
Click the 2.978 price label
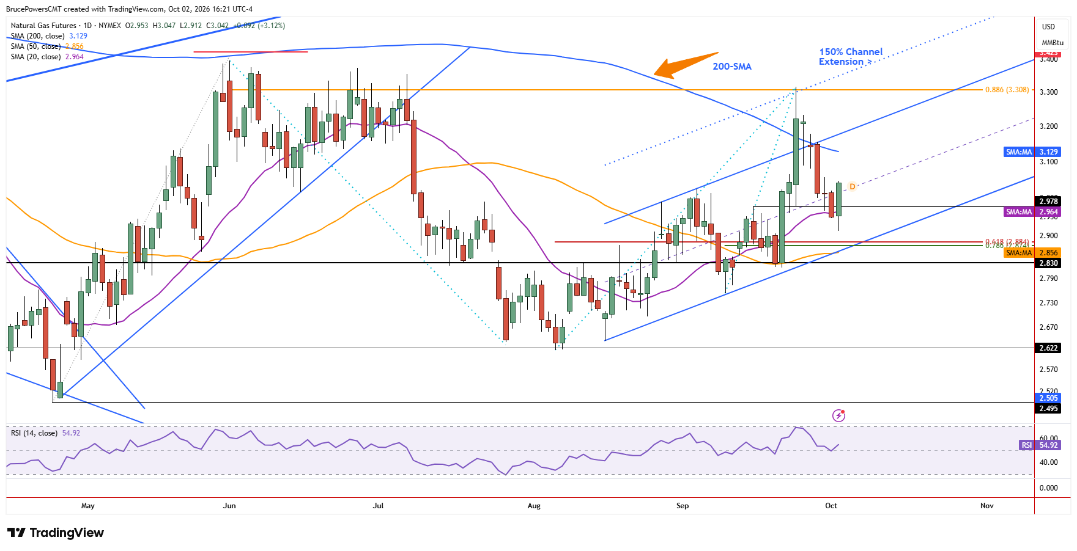1048,202
